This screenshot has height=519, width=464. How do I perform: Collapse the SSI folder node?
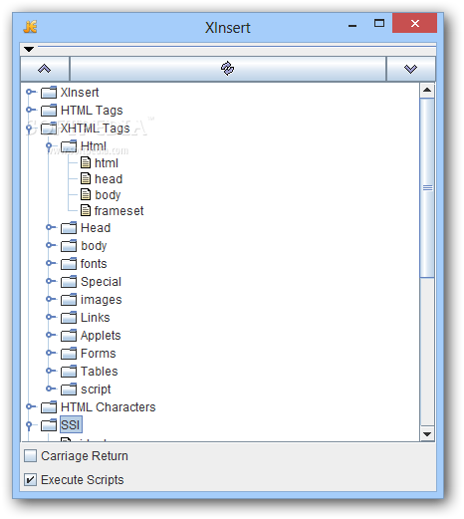[x=29, y=425]
